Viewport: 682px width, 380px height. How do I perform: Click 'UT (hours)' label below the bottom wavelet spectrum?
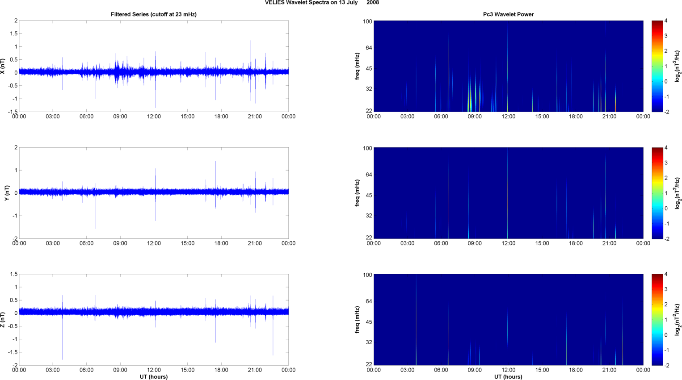point(508,376)
